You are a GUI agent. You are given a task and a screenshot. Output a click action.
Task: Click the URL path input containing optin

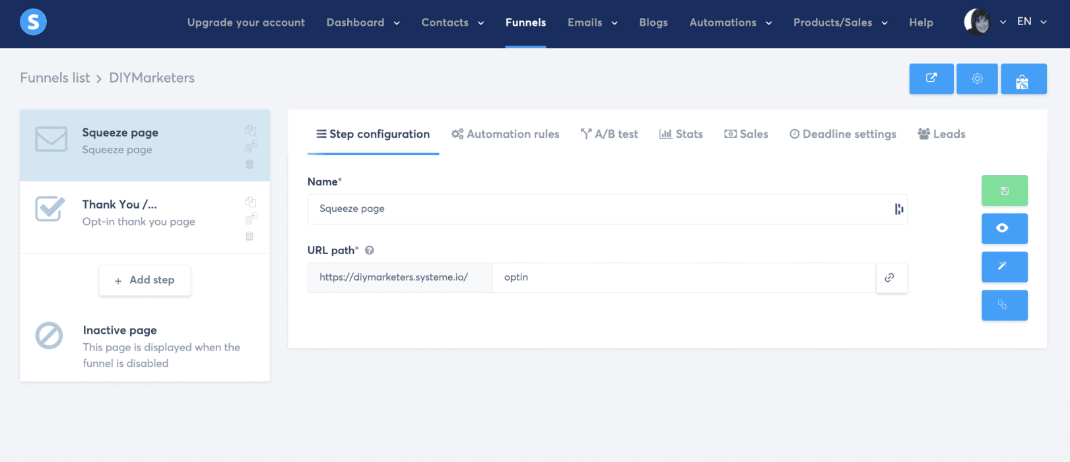click(x=684, y=278)
